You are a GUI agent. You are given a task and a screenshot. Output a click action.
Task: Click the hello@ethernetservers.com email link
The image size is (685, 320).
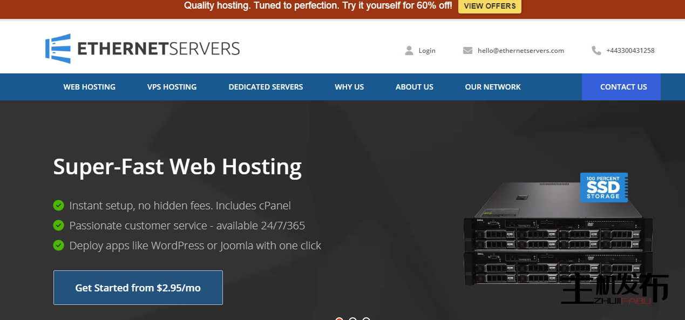(x=521, y=51)
